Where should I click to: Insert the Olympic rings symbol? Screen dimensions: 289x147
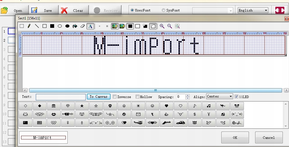click(54, 123)
